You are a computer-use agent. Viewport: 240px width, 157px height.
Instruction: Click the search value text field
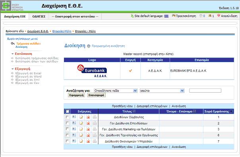(205, 91)
